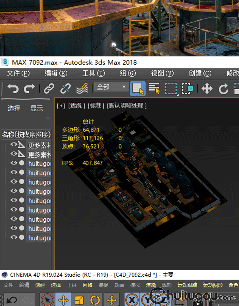The image size is (239, 306).
Task: Click the 顶点: 76,521 statistic text
Action: pyautogui.click(x=81, y=146)
